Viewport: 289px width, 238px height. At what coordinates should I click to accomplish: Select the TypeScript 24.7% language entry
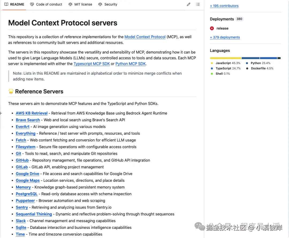point(225,68)
